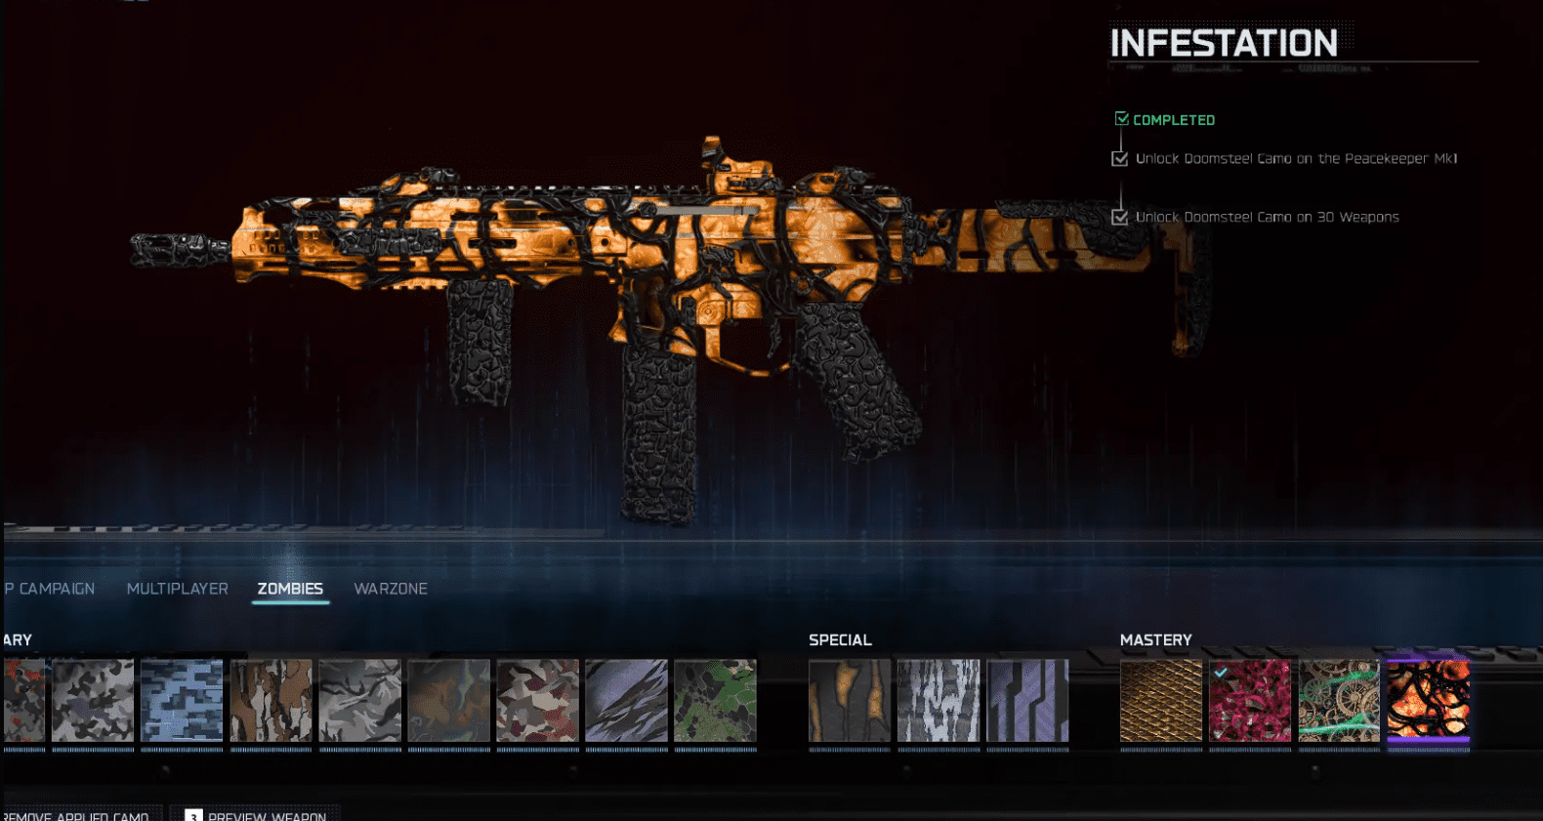1543x821 pixels.
Task: Click checkbox for Doomsteel on Peacekeeper Mk1
Action: click(1119, 158)
